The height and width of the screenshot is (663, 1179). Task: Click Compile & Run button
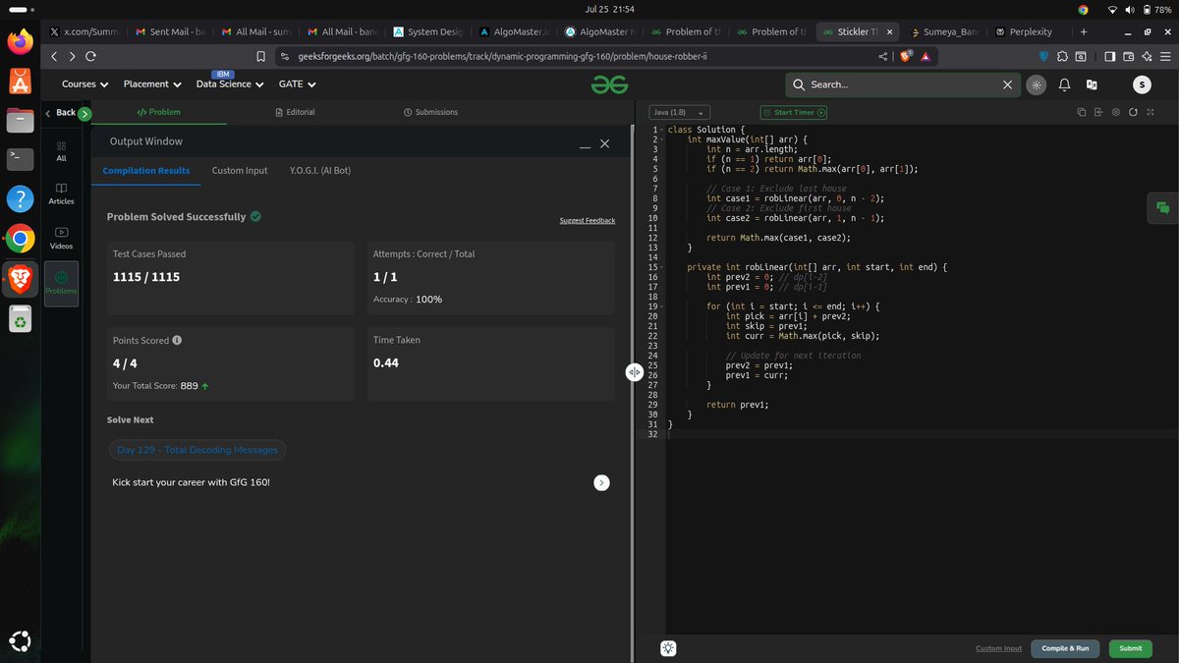1065,648
